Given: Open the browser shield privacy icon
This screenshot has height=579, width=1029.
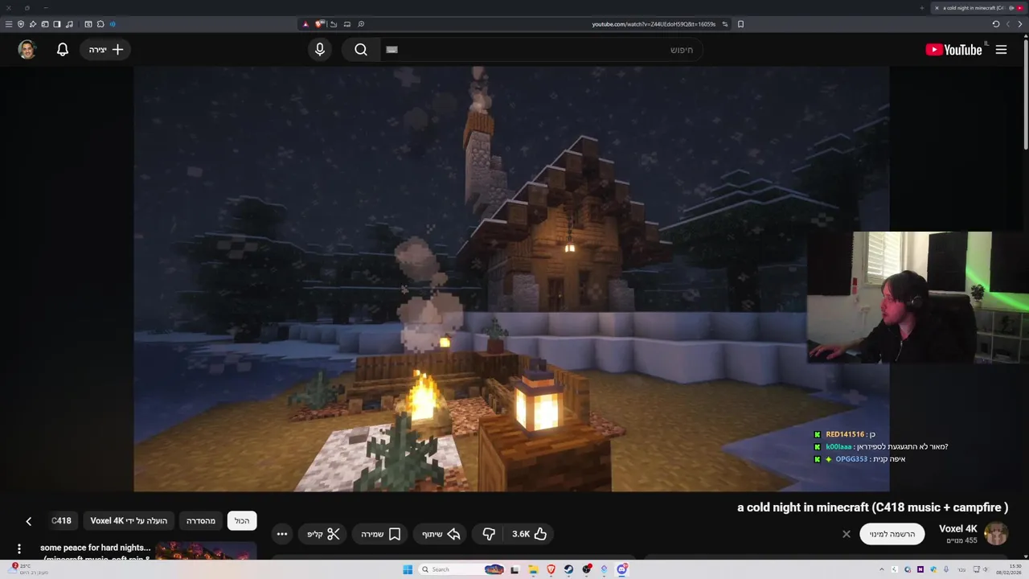Looking at the screenshot, I should click(x=21, y=24).
